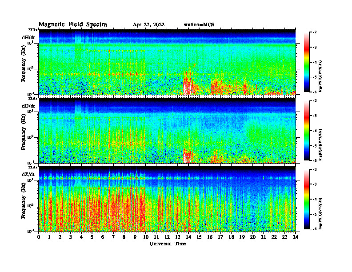
Task: Click the -4 value on dZ/dt color scale
Action: 315,199
